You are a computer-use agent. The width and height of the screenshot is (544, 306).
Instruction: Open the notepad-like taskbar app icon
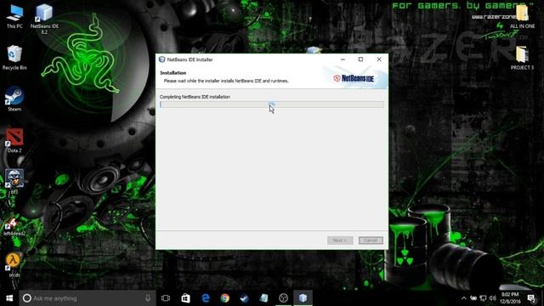[x=263, y=298]
